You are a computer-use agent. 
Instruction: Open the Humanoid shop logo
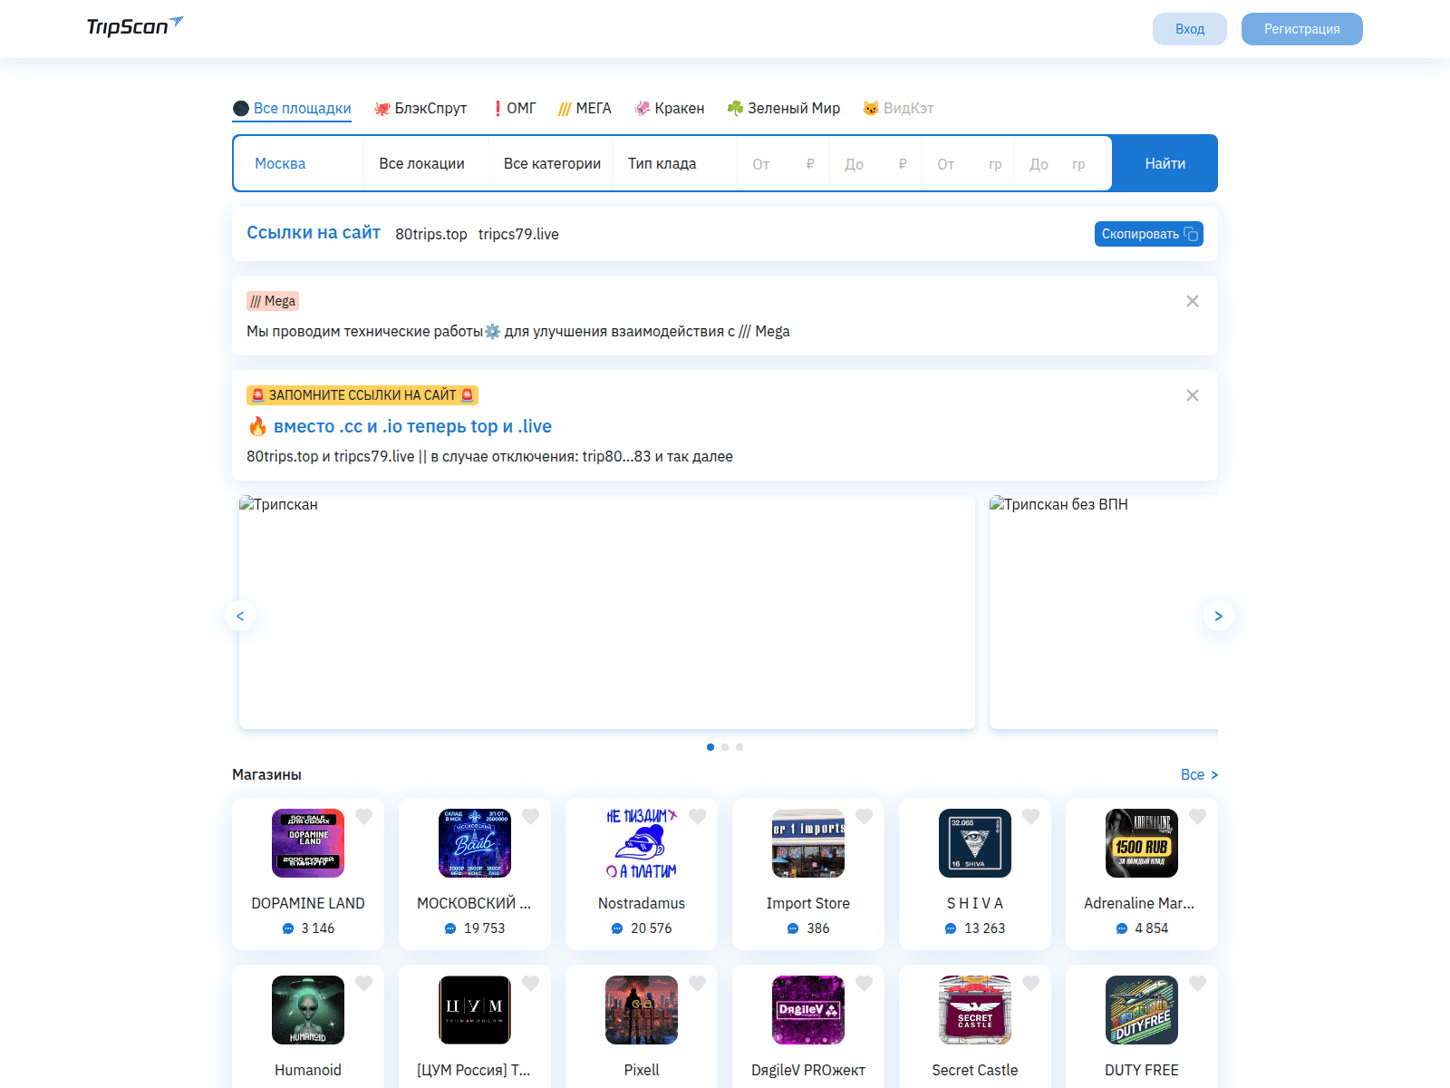click(x=308, y=1010)
